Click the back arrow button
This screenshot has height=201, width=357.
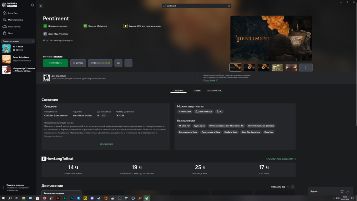pos(41,6)
